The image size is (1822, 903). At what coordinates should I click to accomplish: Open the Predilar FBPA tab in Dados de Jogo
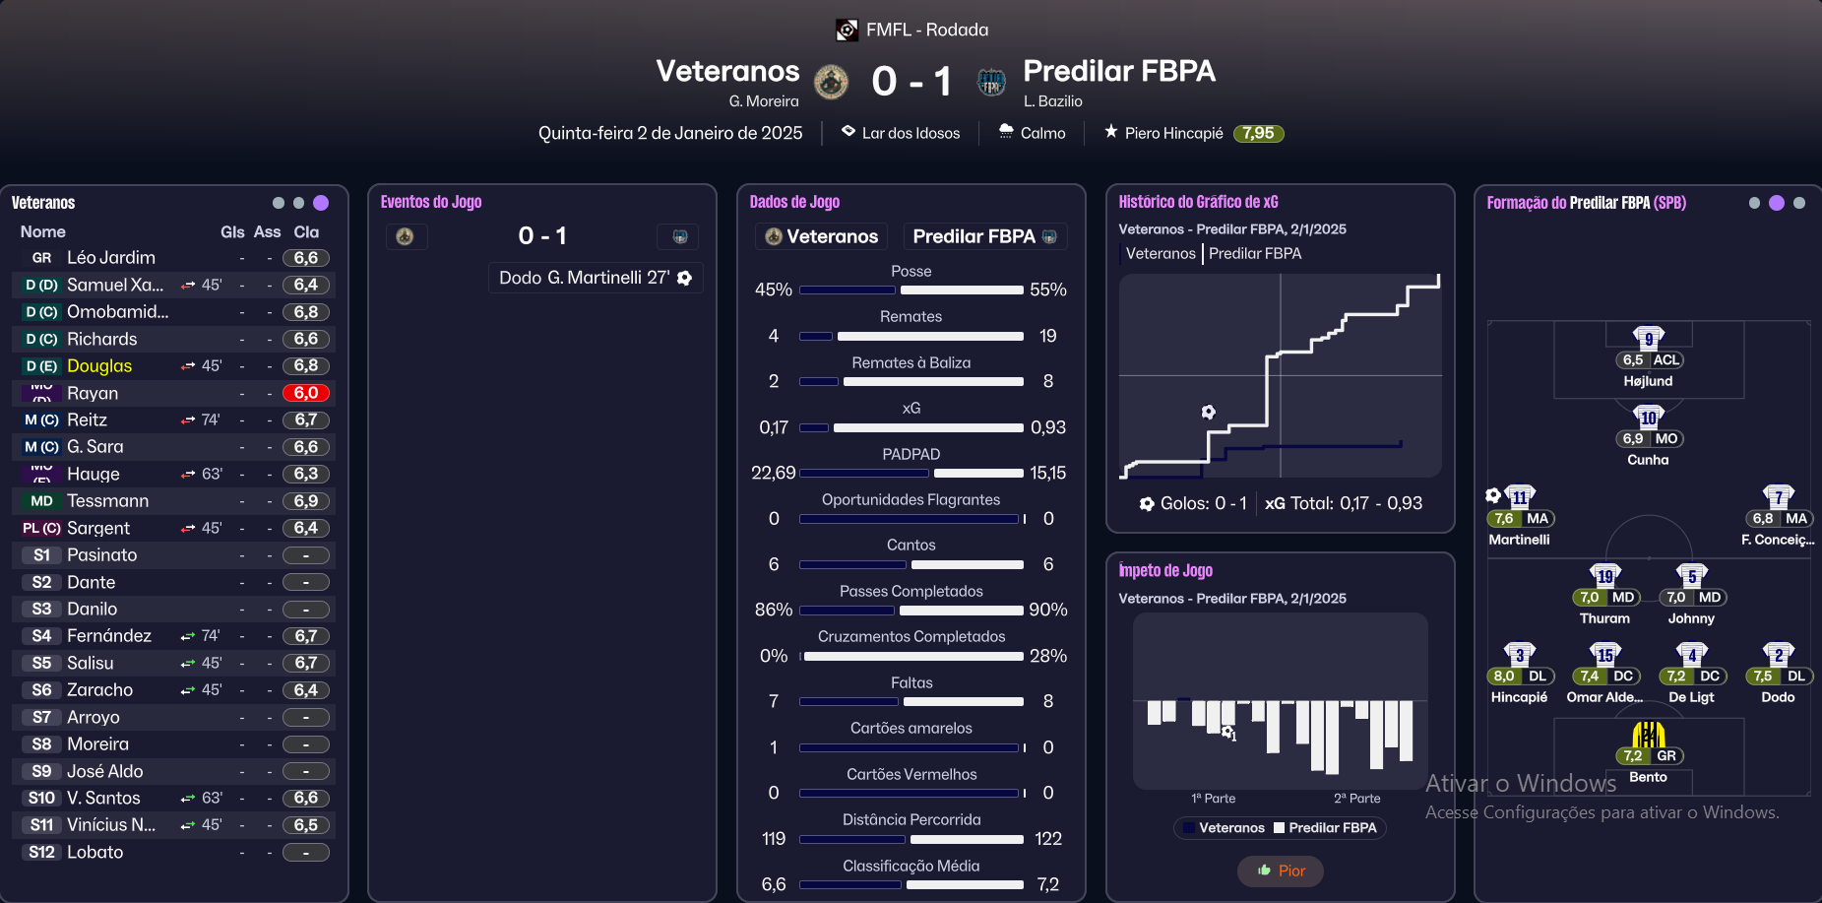pyautogui.click(x=984, y=236)
